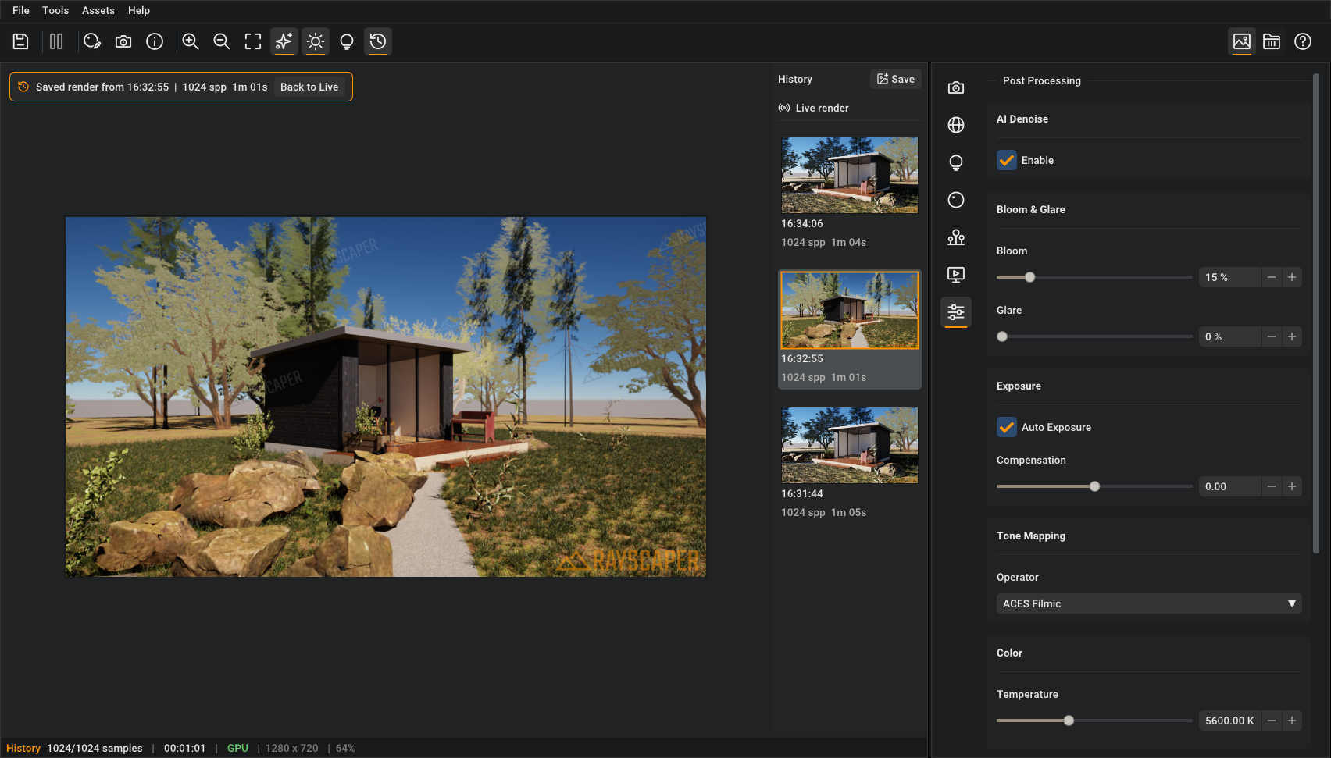Screen dimensions: 1331x758
Task: Decrease Temperature with minus button
Action: 1272,721
